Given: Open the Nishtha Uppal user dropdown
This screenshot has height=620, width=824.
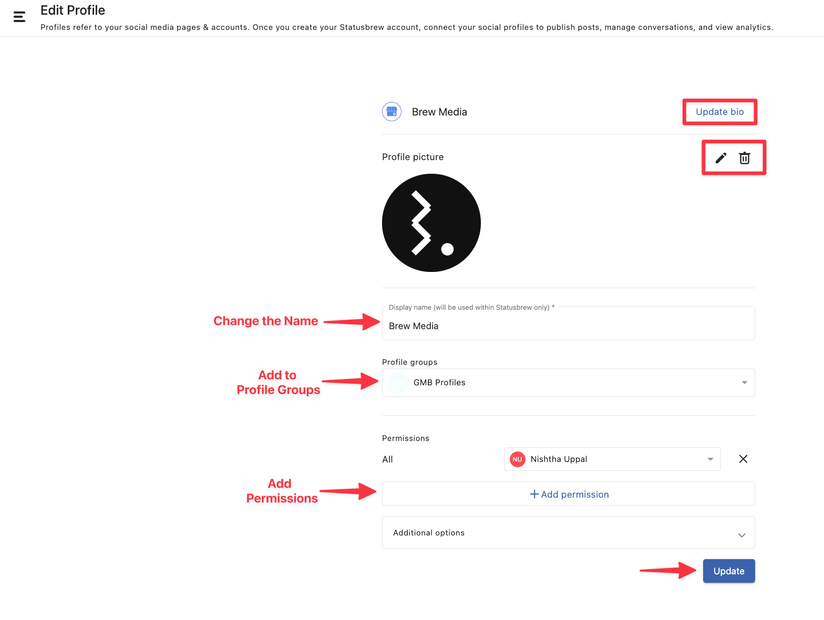Looking at the screenshot, I should pos(612,459).
